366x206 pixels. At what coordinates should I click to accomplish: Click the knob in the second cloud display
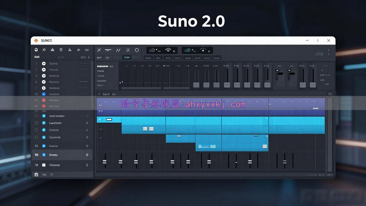[x=203, y=50]
